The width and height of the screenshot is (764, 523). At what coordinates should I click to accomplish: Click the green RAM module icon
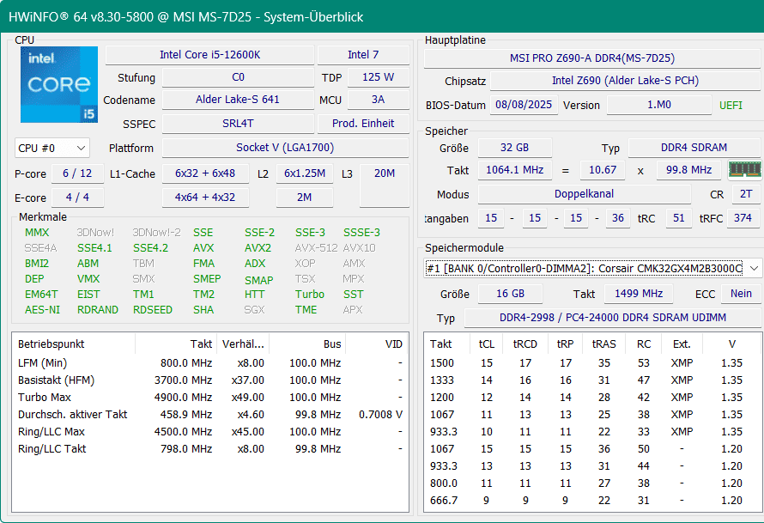pos(743,170)
